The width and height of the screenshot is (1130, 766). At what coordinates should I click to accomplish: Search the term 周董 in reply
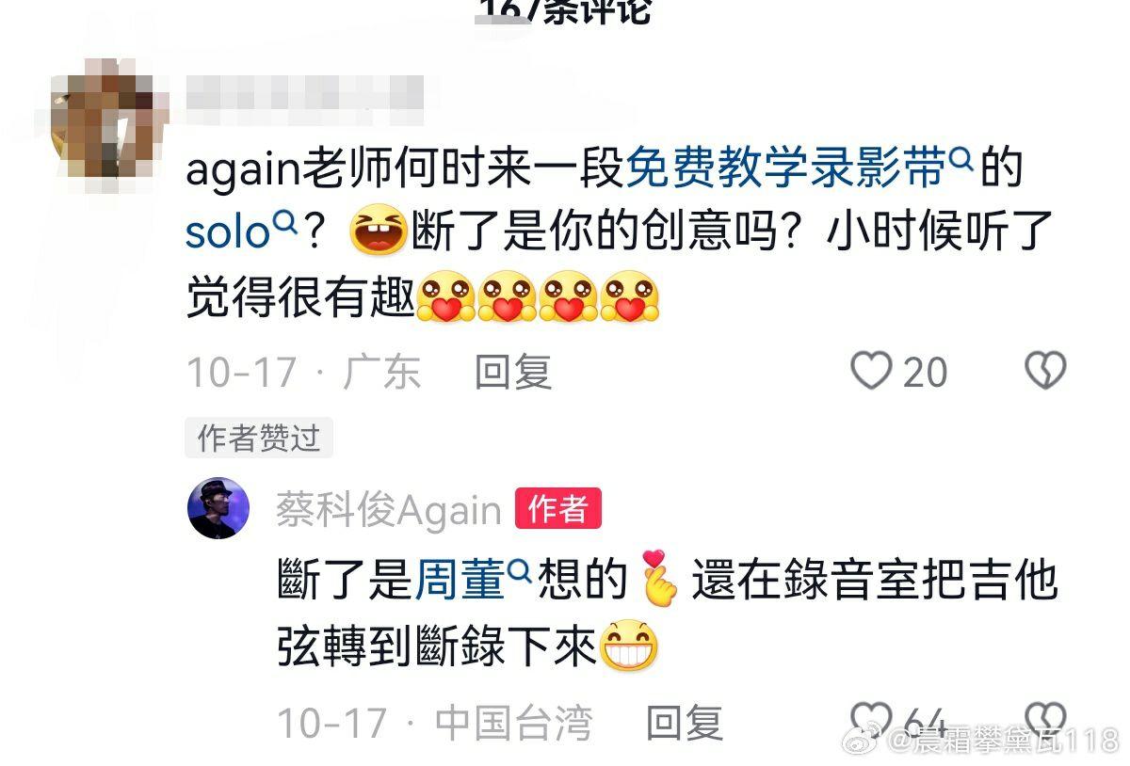pos(460,581)
